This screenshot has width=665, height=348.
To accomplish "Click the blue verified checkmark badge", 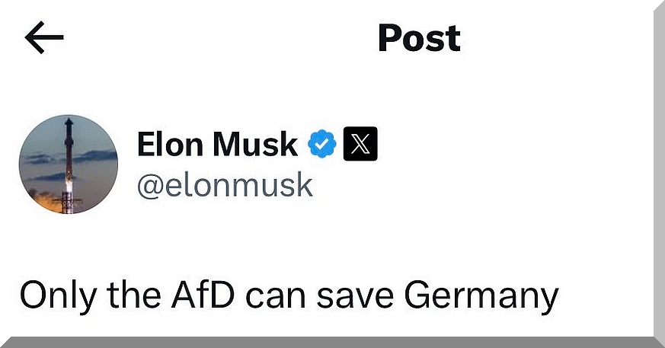I will tap(322, 144).
